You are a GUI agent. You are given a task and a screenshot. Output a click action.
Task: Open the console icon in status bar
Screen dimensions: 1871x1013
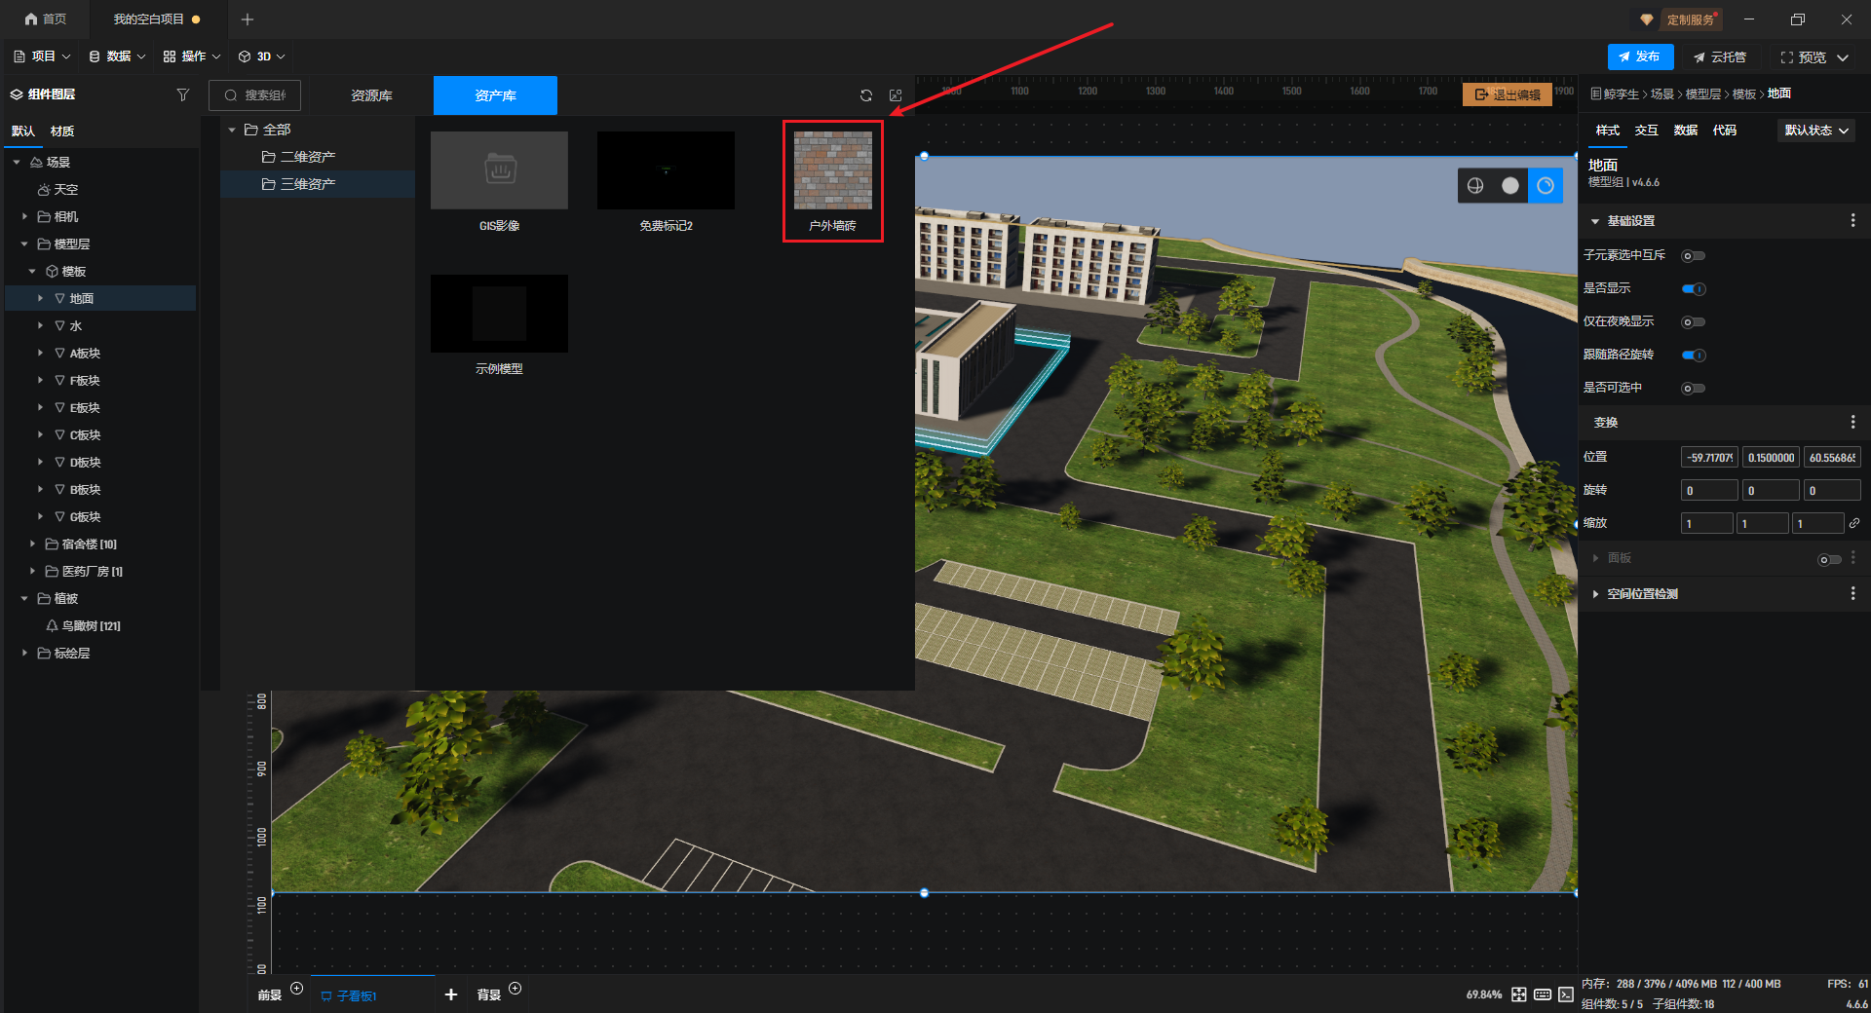[x=1565, y=994]
